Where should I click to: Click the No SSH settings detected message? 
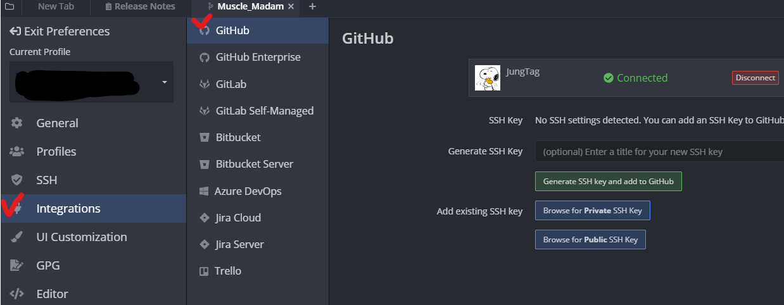(x=659, y=120)
